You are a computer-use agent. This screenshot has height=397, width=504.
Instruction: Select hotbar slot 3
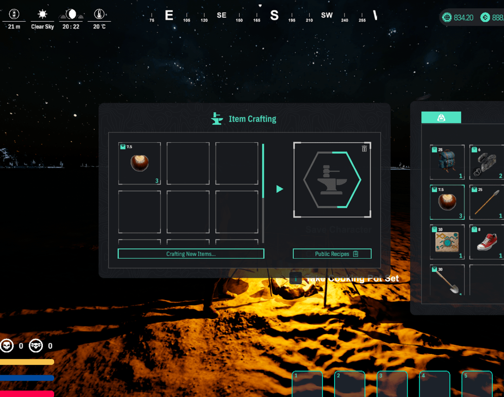pyautogui.click(x=392, y=384)
